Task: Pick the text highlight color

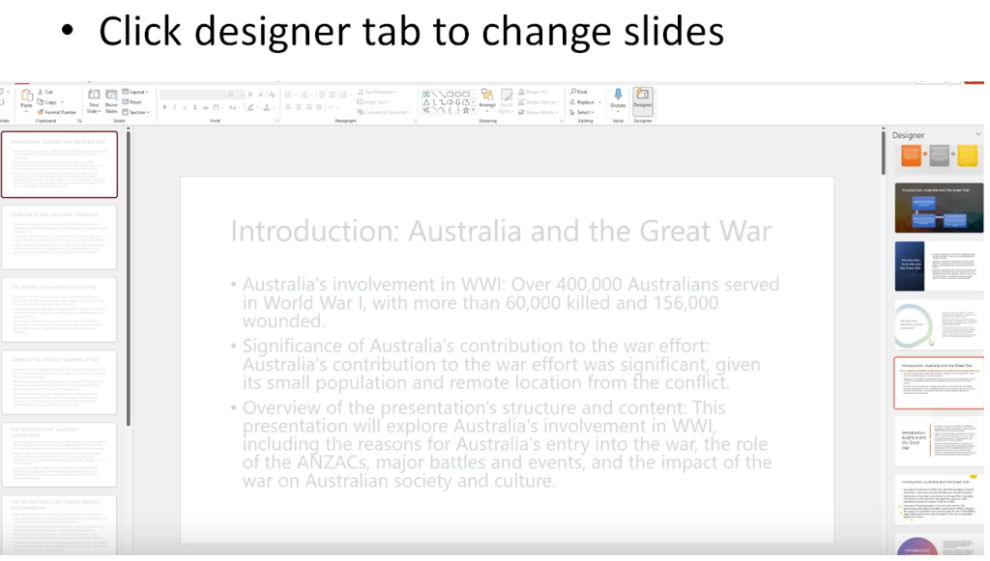Action: click(x=250, y=107)
